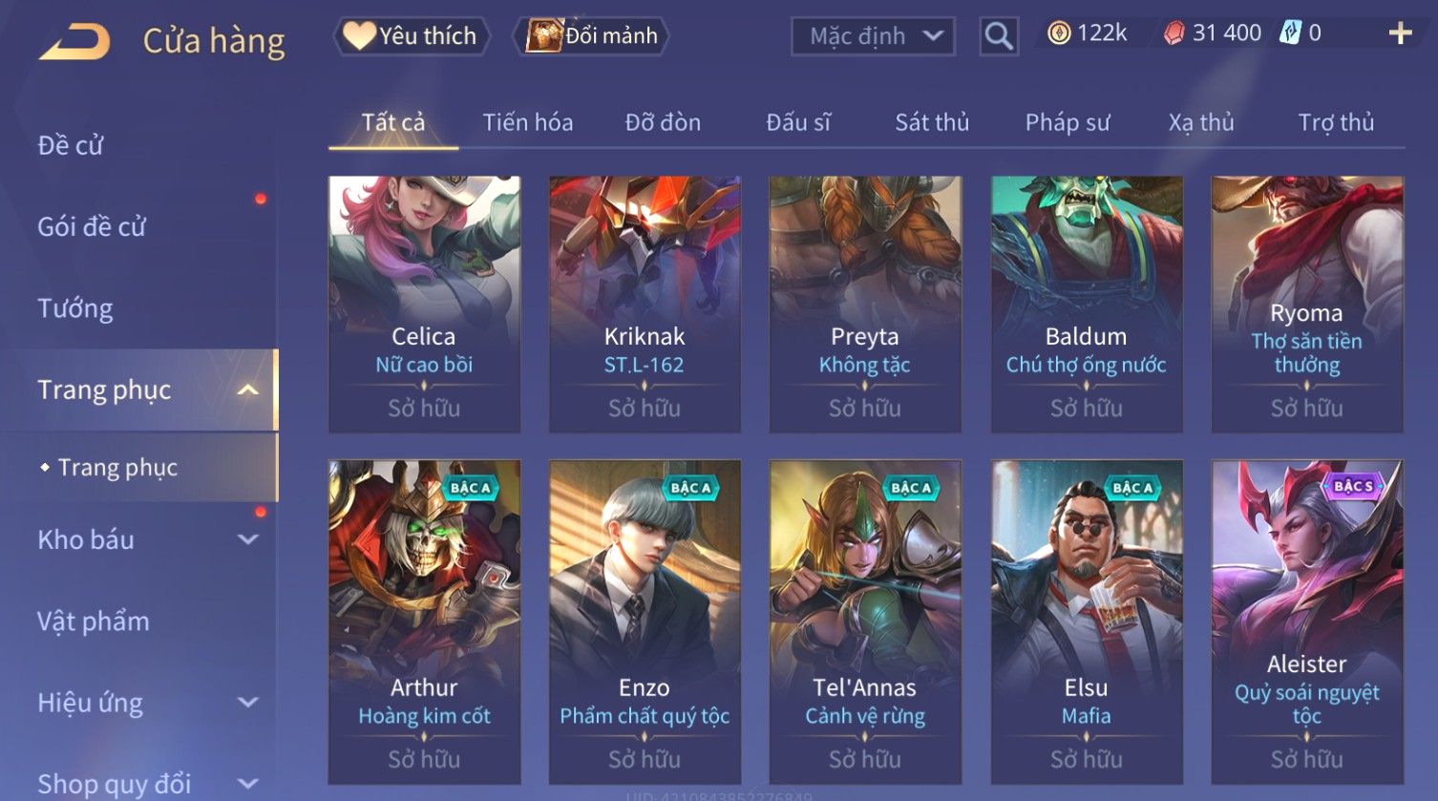Click the golden back arrow icon
The height and width of the screenshot is (801, 1438).
click(x=74, y=41)
